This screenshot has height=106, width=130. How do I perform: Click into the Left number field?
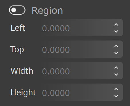click(82, 28)
